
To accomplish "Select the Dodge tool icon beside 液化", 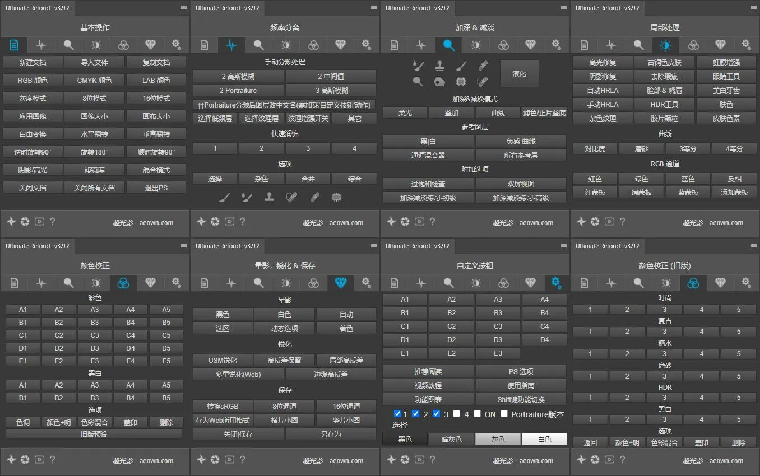I will [x=418, y=82].
